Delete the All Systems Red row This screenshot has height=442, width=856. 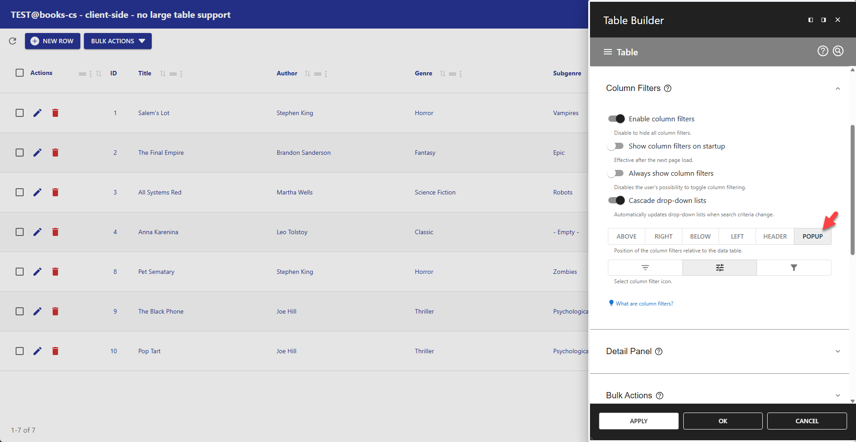[55, 192]
